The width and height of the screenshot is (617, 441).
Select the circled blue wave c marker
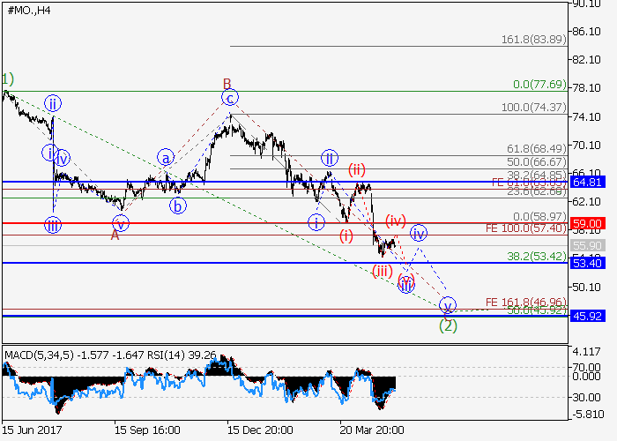[229, 97]
